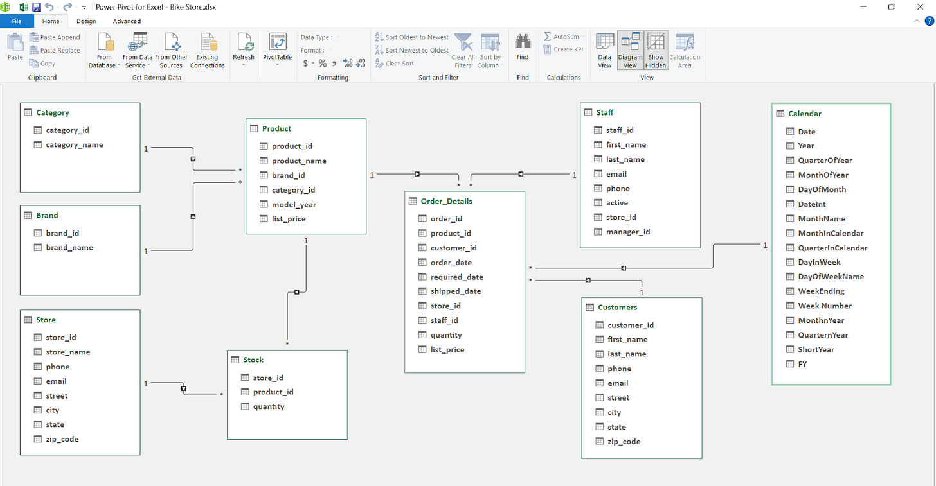Apply currency format with dollar icon
This screenshot has width=936, height=486.
point(306,64)
